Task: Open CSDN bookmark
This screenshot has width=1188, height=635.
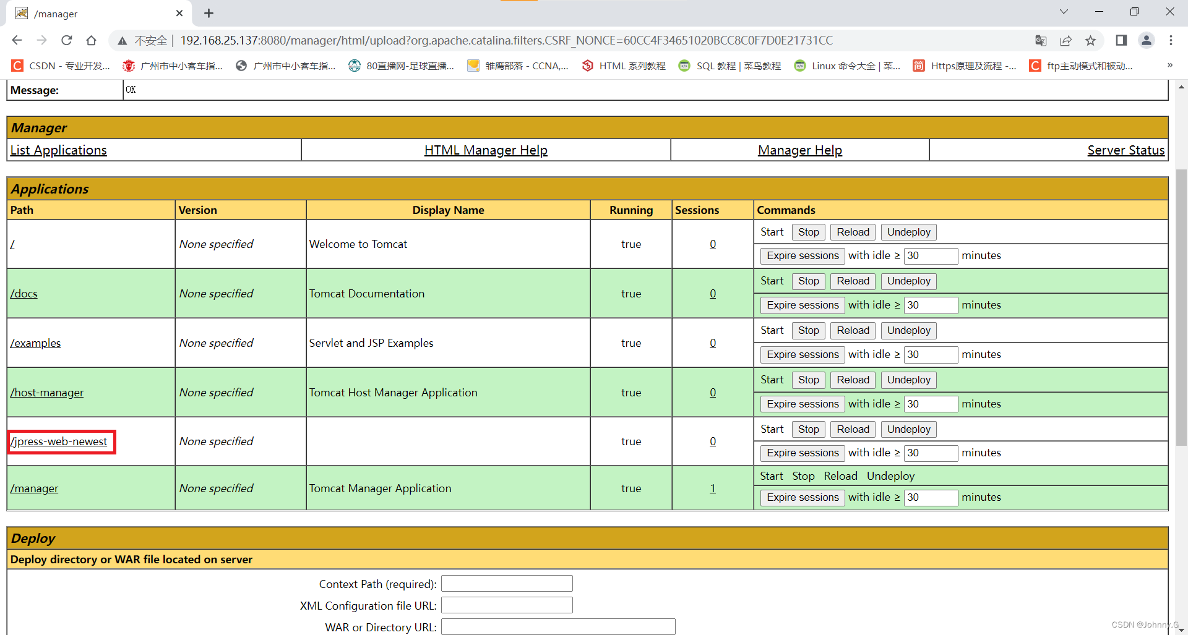Action: (x=61, y=66)
